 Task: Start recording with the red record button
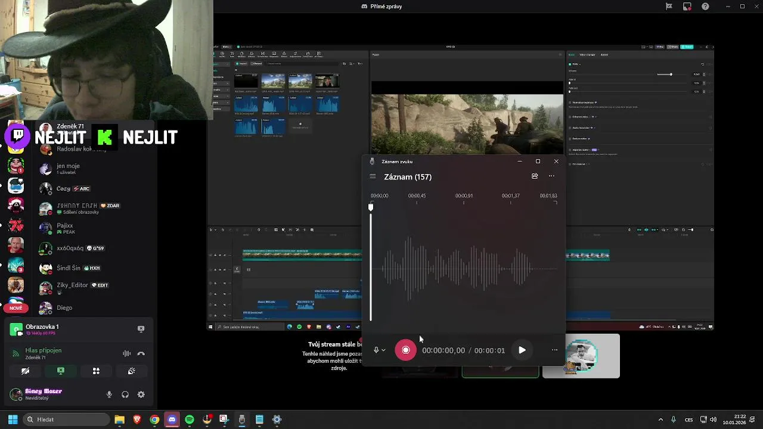click(x=405, y=350)
